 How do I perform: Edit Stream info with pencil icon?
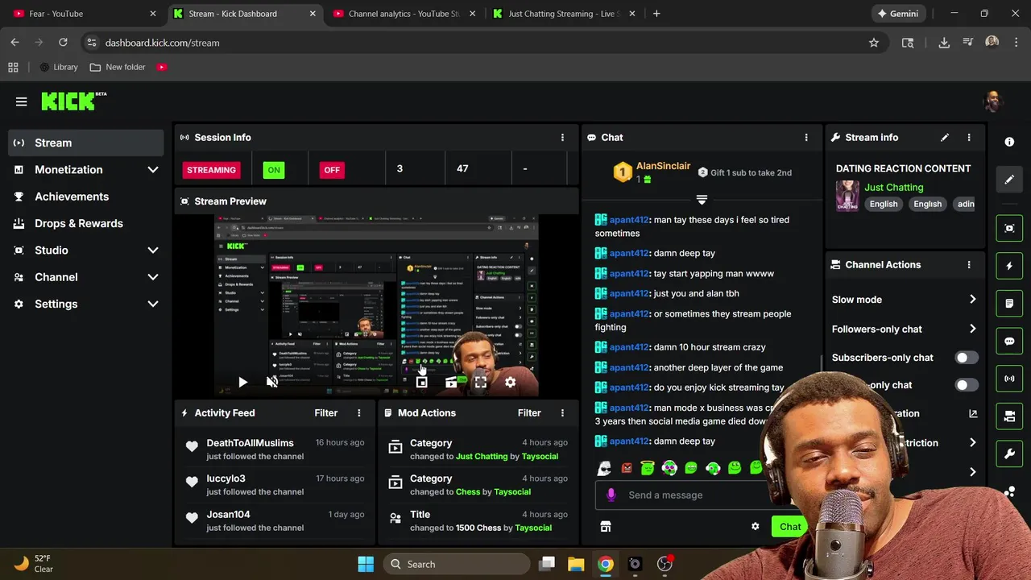[945, 138]
